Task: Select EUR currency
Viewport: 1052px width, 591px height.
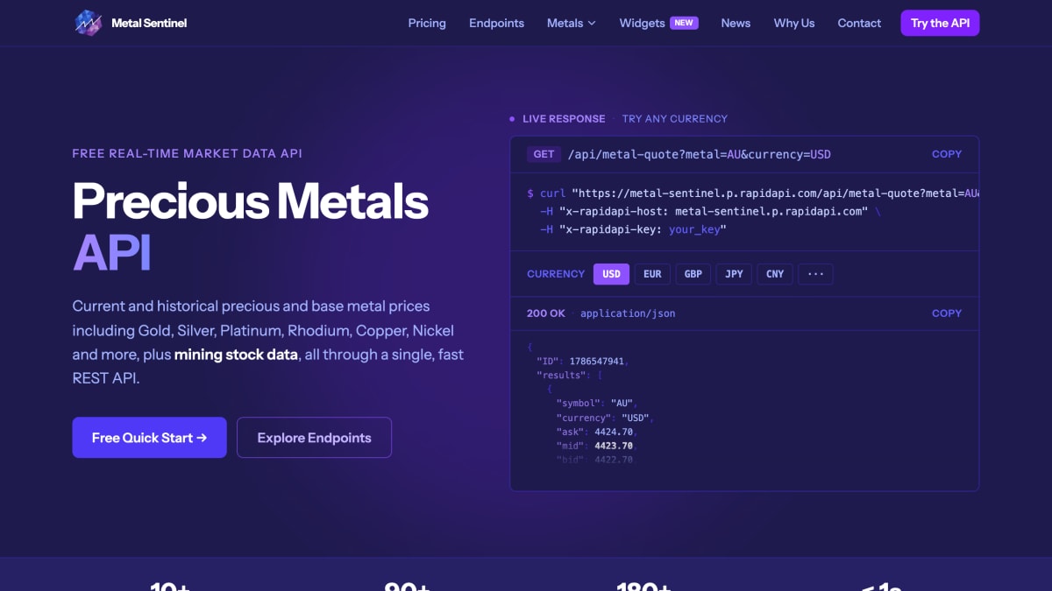Action: 652,274
